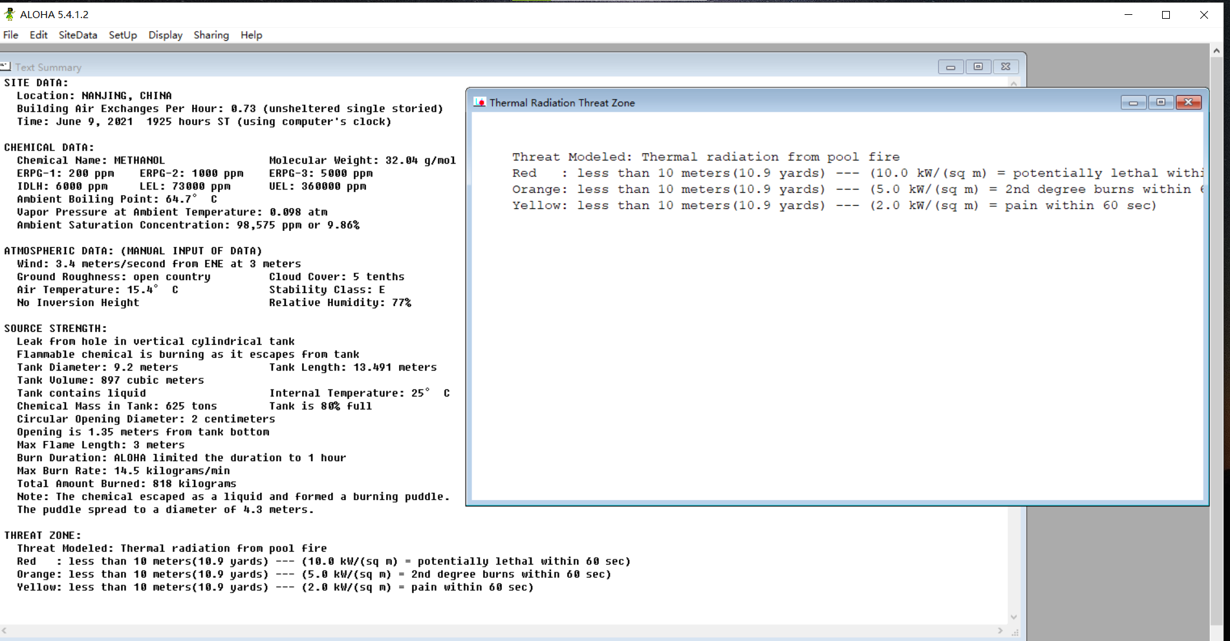Open the Edit menu
The width and height of the screenshot is (1230, 641).
click(x=38, y=35)
